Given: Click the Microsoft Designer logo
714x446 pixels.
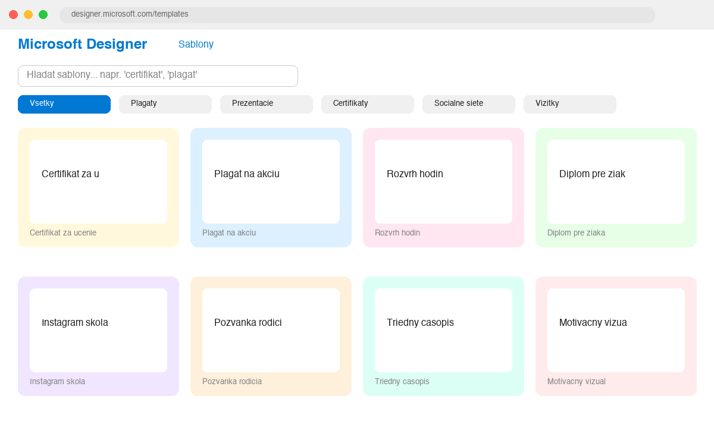Looking at the screenshot, I should tap(82, 44).
